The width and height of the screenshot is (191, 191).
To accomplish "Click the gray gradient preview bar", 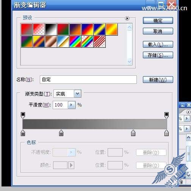I will pyautogui.click(x=95, y=124).
